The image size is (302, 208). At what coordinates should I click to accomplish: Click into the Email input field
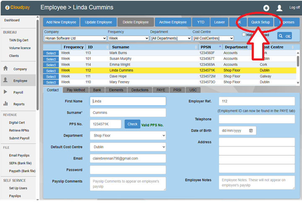(128, 158)
